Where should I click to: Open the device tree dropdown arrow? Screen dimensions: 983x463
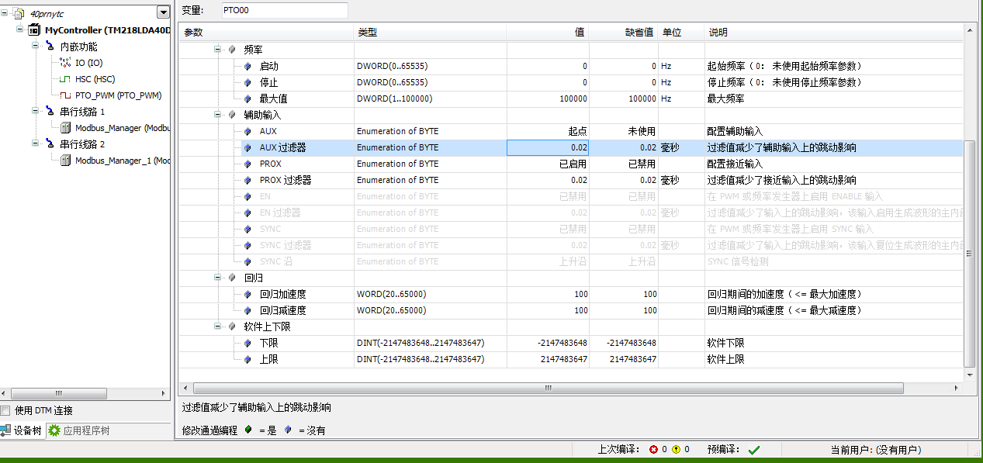[x=162, y=12]
